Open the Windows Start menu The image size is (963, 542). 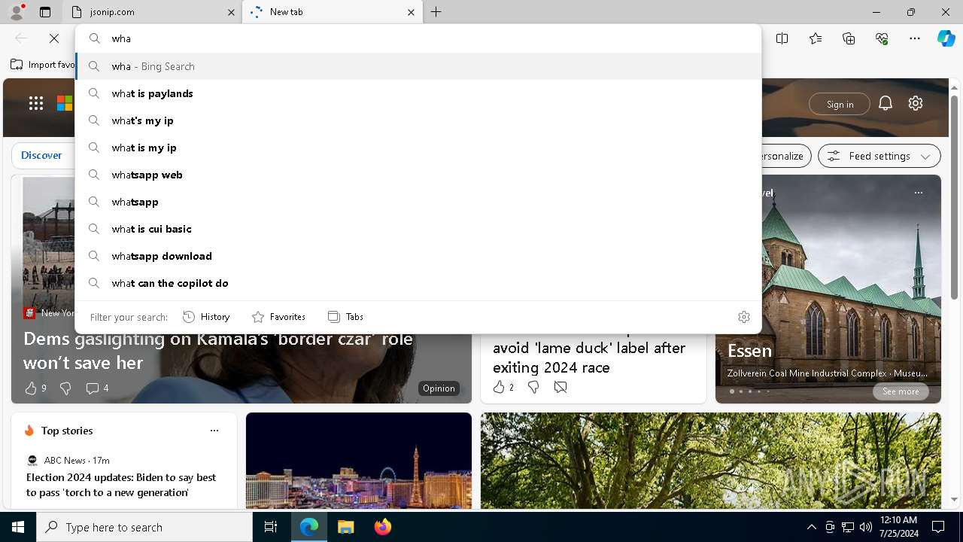tap(18, 527)
